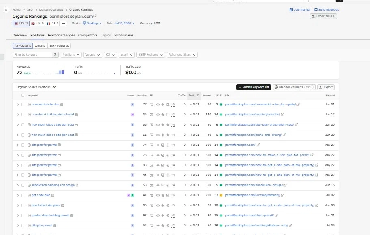Click the Export to PDF button
370x235 pixels.
[323, 16]
